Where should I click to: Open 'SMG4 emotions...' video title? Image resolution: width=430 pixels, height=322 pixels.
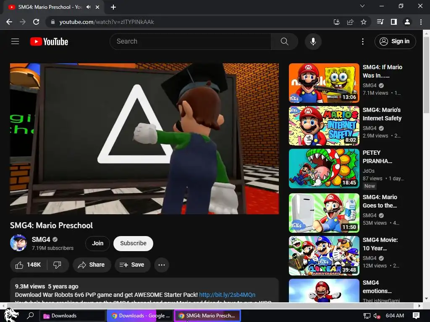pos(377,287)
